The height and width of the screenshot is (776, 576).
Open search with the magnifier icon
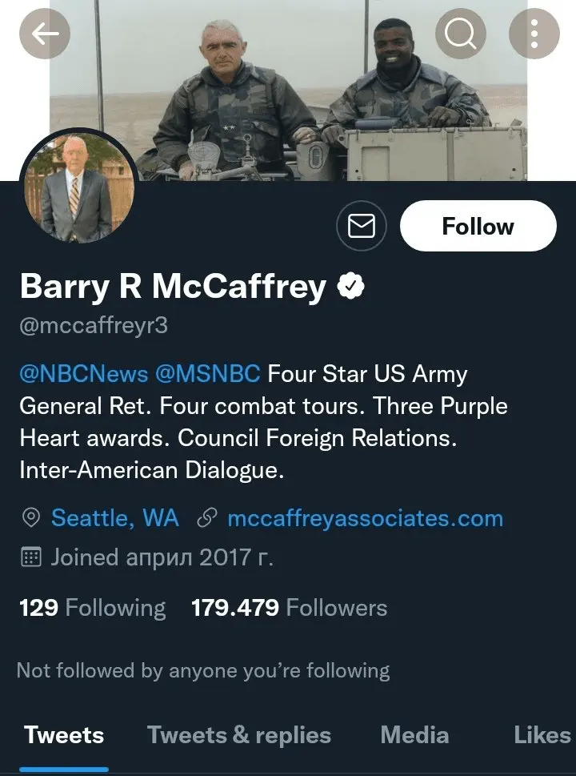coord(461,33)
